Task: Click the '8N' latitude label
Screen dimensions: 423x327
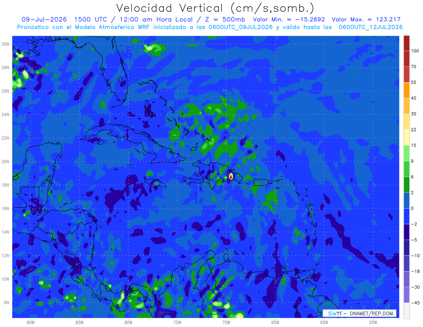Action: [x=7, y=303]
